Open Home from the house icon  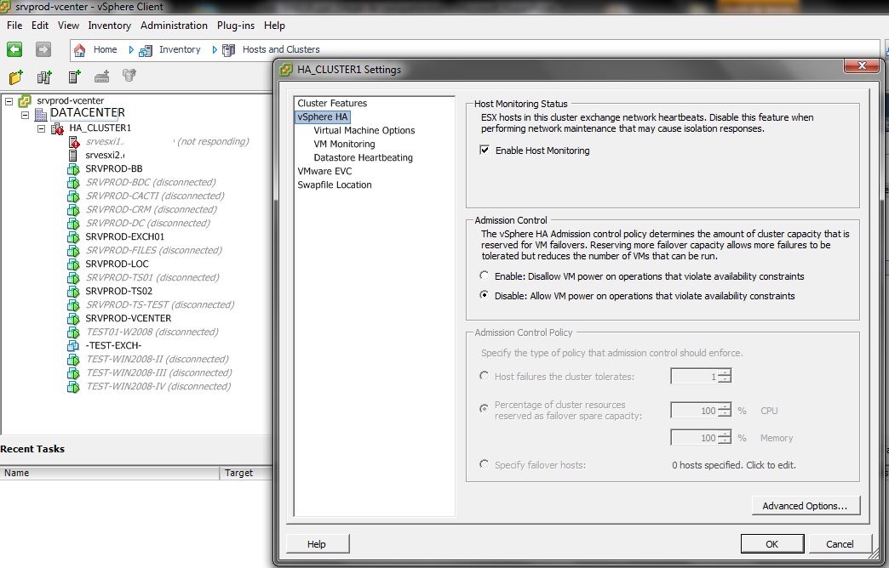(80, 50)
